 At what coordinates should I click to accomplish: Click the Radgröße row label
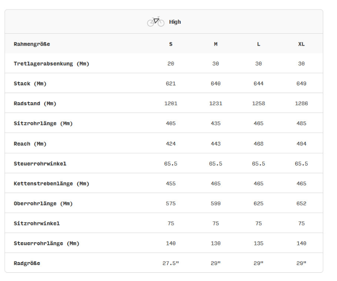tap(27, 263)
